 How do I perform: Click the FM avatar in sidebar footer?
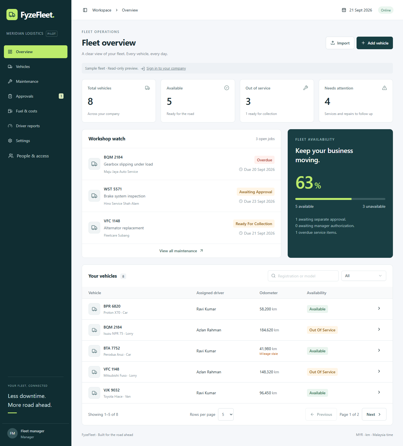pyautogui.click(x=12, y=433)
